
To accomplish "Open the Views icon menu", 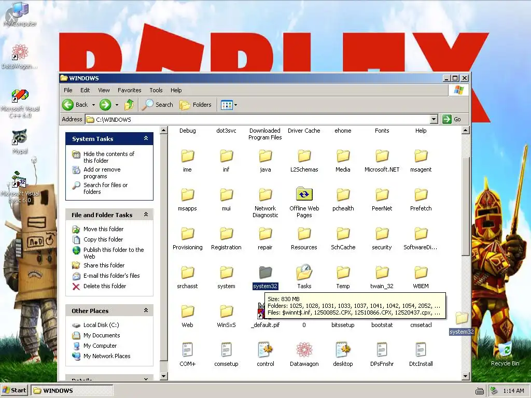I will tap(229, 105).
